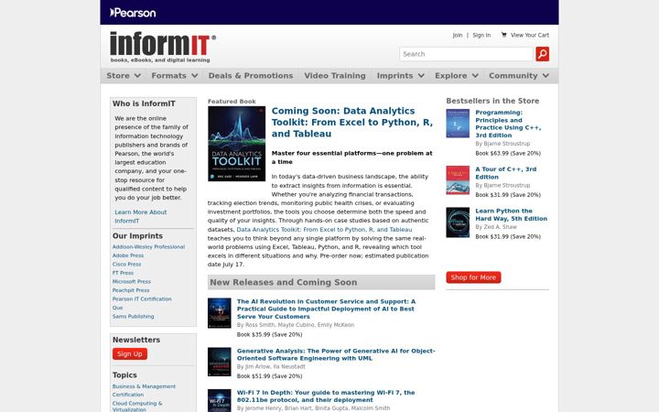Open Certification topic link

[128, 395]
